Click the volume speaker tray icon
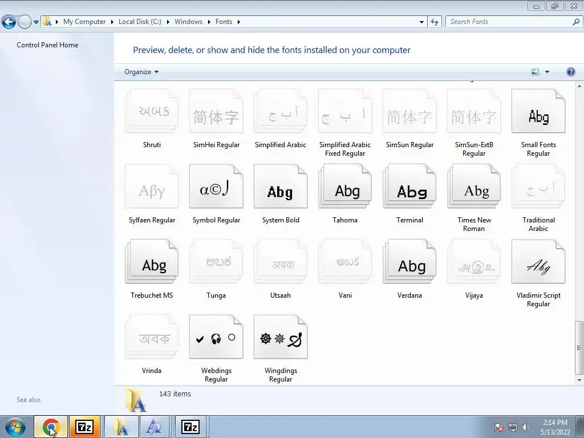 click(526, 427)
